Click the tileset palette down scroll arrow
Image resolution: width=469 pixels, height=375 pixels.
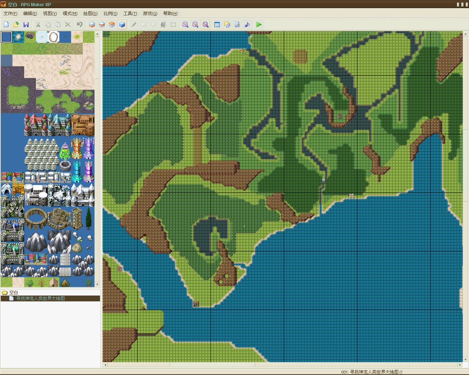tap(97, 284)
